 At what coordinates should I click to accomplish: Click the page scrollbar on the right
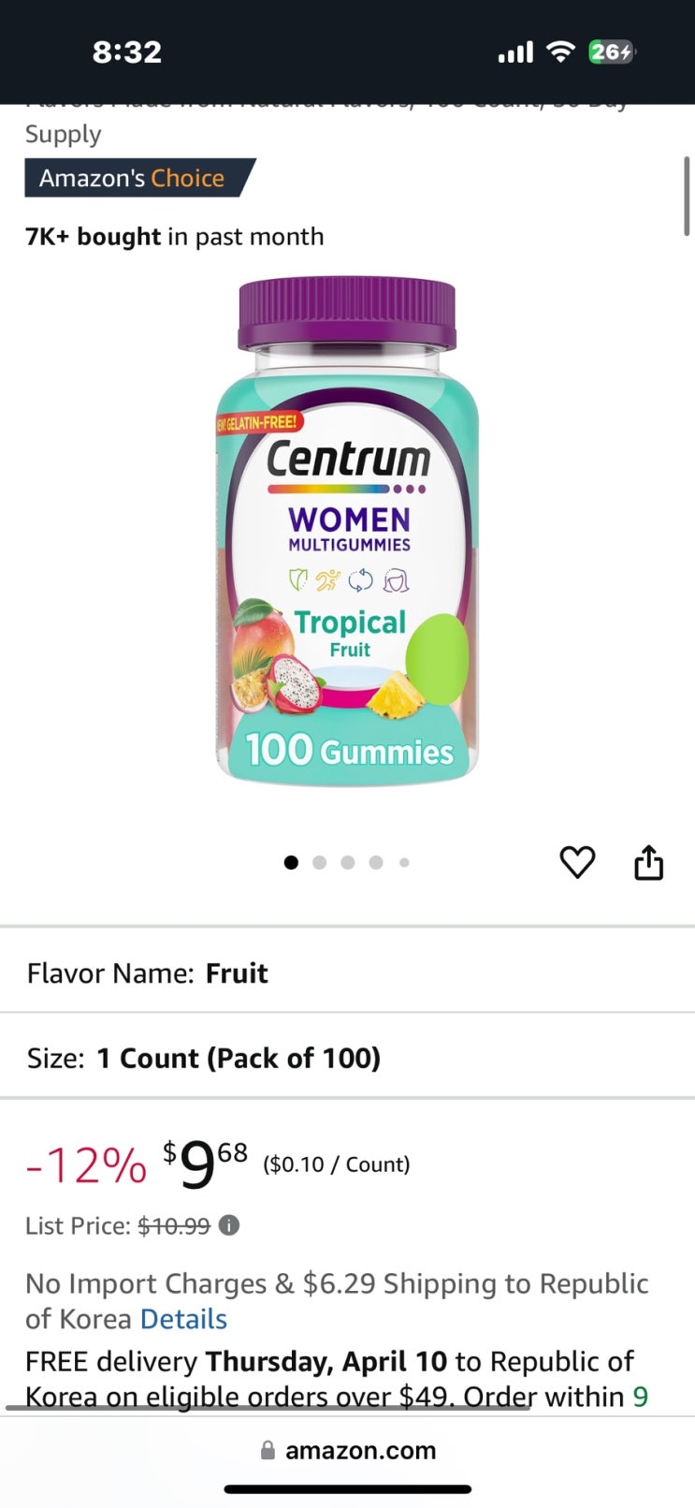[687, 197]
